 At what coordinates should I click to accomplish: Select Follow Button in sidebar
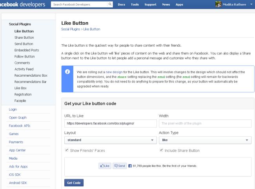[25, 56]
